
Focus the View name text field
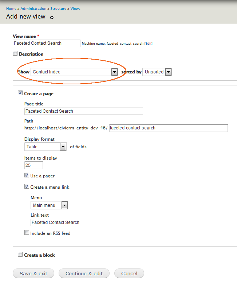pos(47,43)
